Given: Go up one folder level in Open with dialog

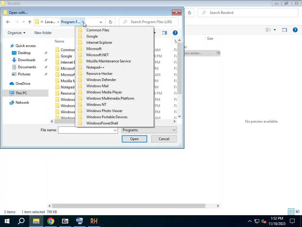Looking at the screenshot, I should (30, 22).
